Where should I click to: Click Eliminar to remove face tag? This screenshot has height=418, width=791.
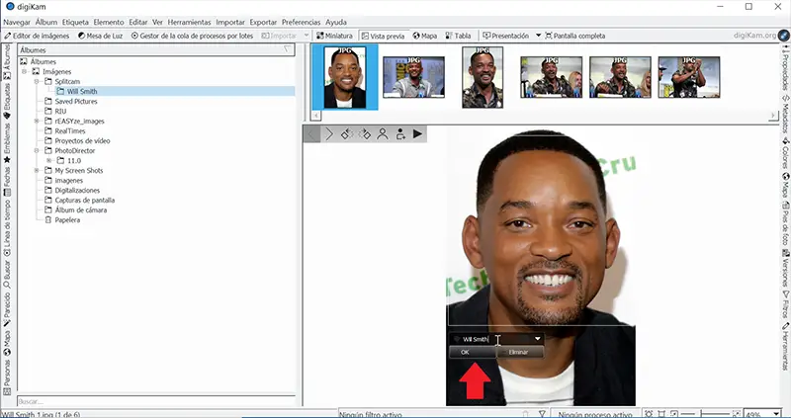[x=520, y=353]
